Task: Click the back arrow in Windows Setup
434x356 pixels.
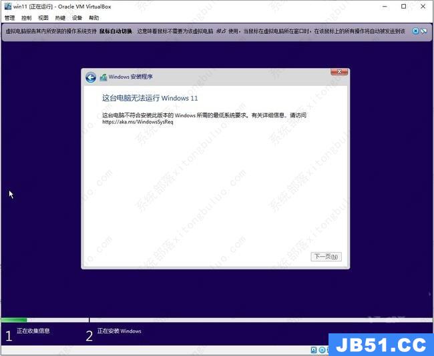Action: [91, 77]
